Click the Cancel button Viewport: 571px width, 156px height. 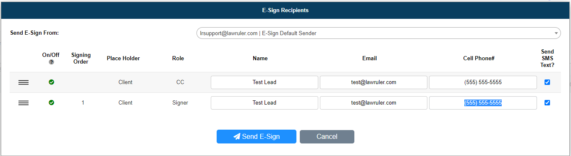click(327, 137)
